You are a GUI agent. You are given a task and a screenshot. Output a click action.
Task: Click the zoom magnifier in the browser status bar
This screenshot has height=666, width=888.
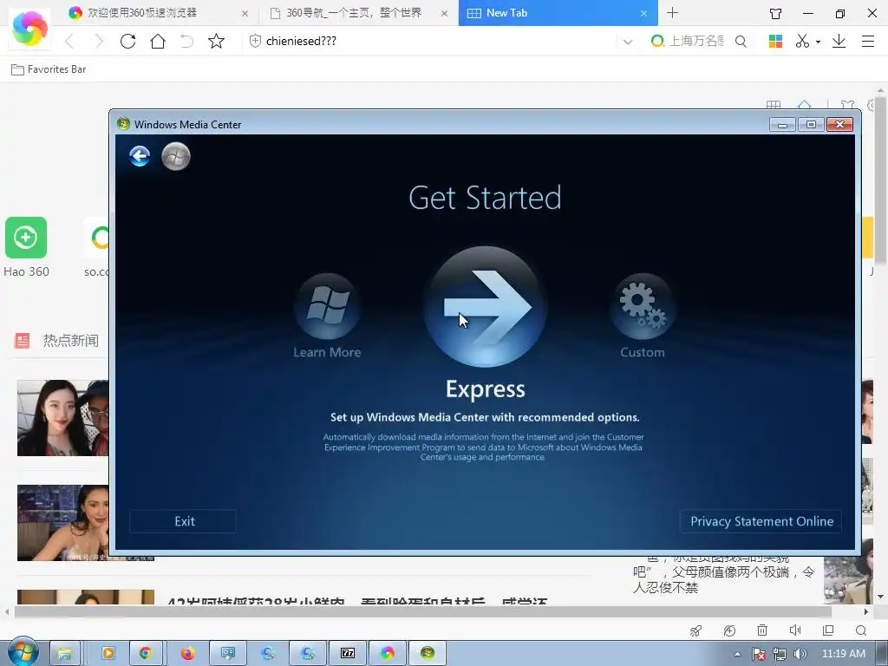(x=861, y=630)
